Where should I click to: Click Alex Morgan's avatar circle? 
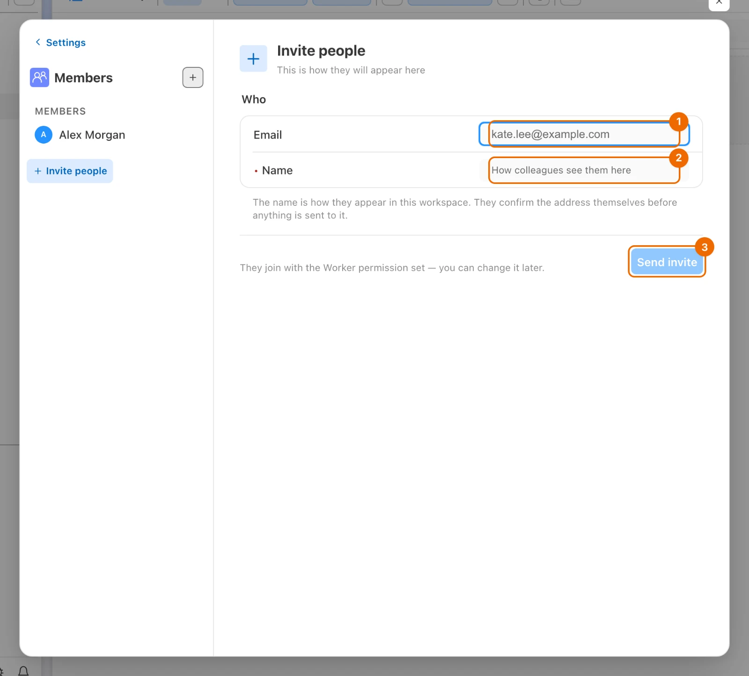point(44,135)
